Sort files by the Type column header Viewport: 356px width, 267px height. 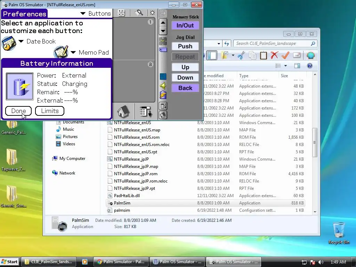(x=258, y=75)
